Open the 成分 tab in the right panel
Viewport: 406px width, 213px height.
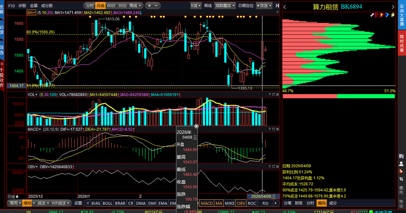(333, 203)
